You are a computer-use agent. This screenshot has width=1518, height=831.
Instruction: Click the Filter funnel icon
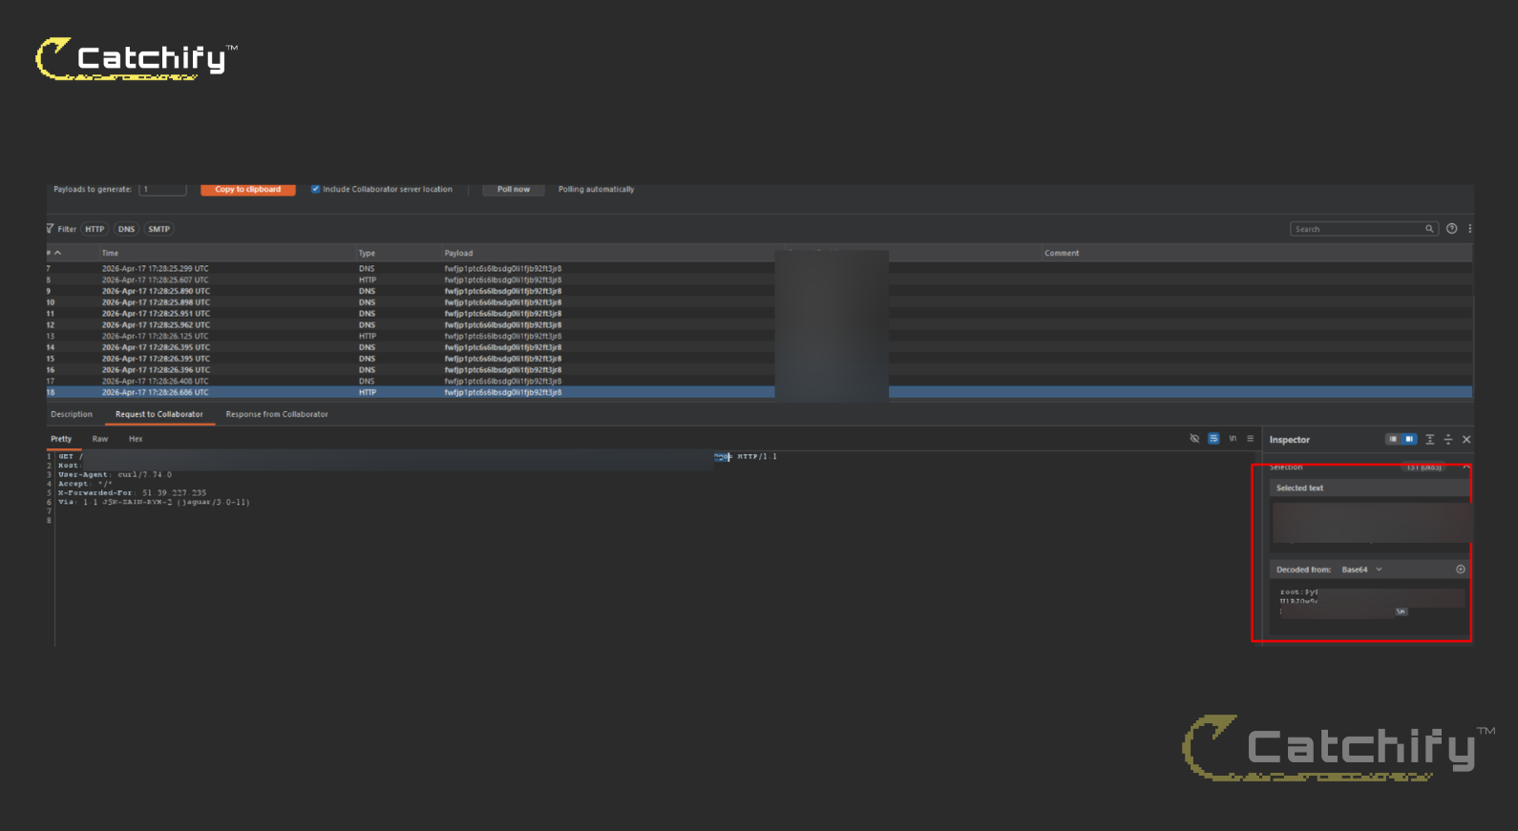50,229
